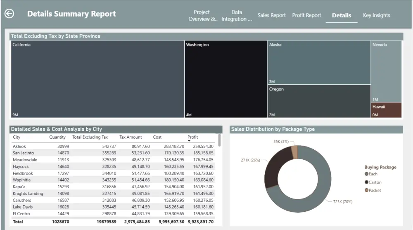Select the El Centro city row
The width and height of the screenshot is (413, 230).
click(x=113, y=213)
